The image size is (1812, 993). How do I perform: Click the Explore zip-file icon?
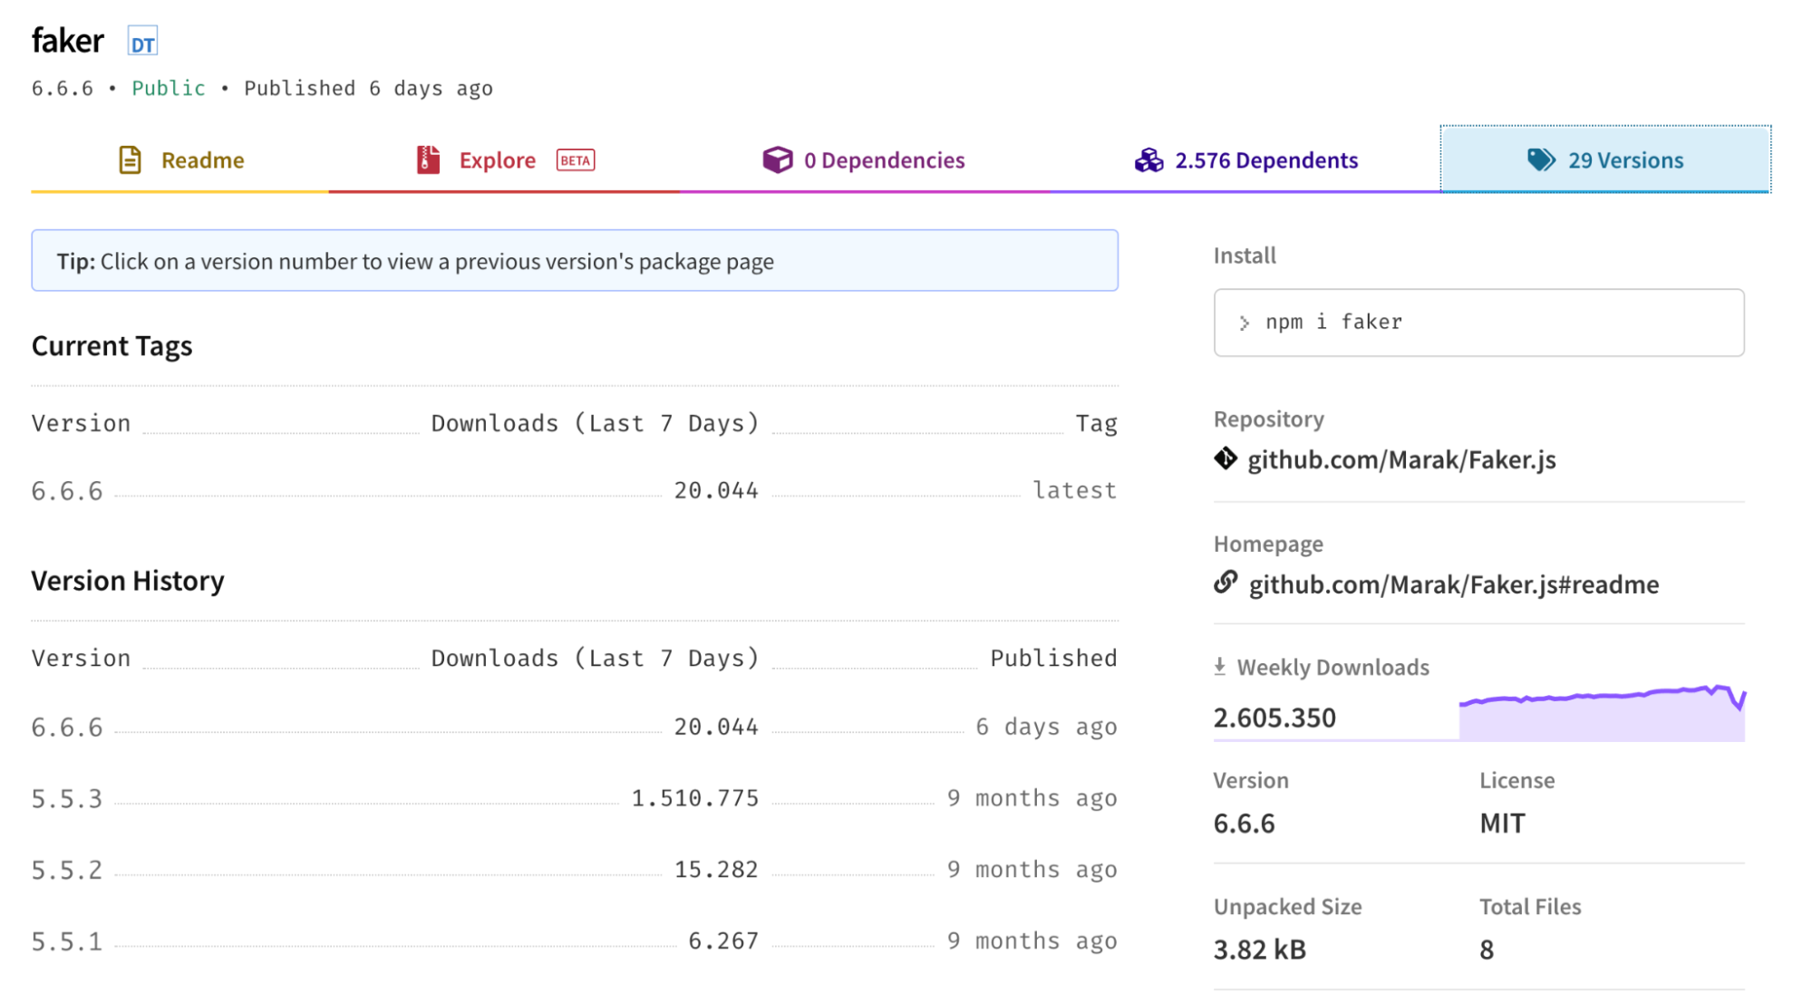[x=428, y=159]
